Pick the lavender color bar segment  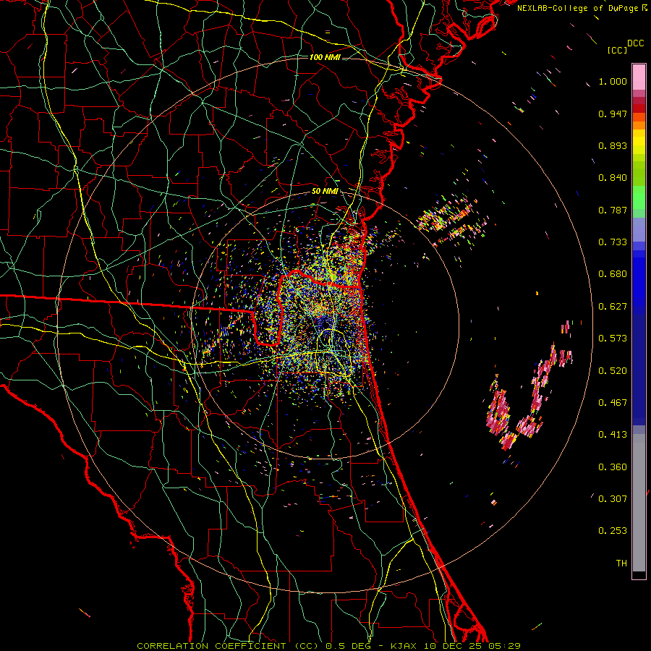click(639, 229)
